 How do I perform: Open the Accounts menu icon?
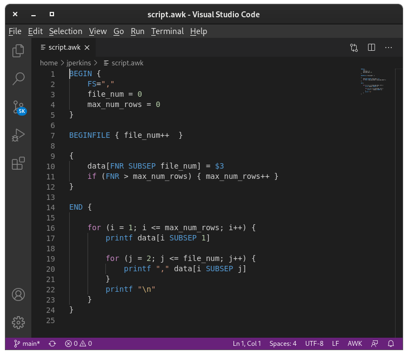pyautogui.click(x=18, y=294)
